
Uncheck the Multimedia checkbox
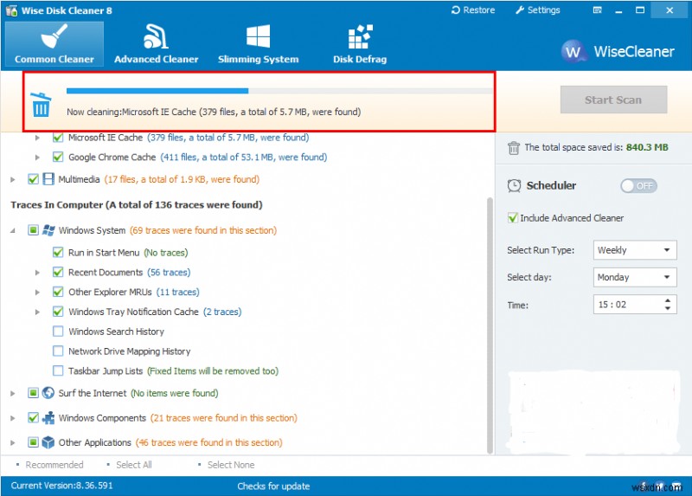point(33,179)
